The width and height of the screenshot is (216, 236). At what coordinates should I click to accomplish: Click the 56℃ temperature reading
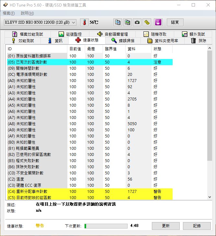tap(94, 22)
